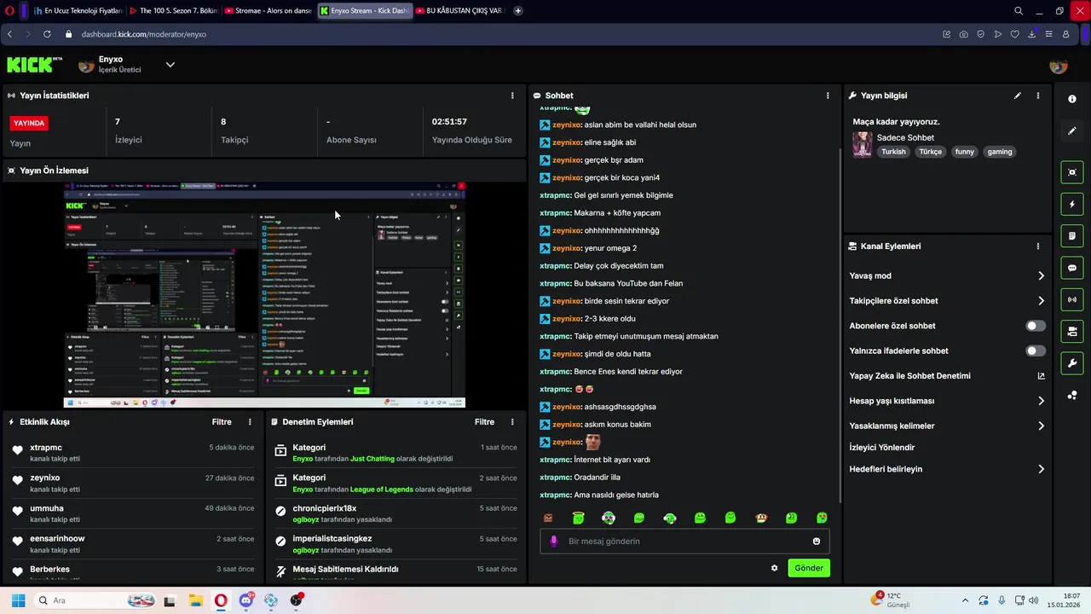Image resolution: width=1091 pixels, height=614 pixels.
Task: Open three-dot menu of Yayın bilgisi panel
Action: [x=1038, y=96]
